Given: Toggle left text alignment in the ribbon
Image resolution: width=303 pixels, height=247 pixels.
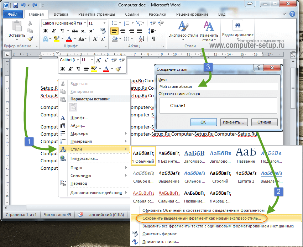Looking at the screenshot, I should tap(114, 31).
